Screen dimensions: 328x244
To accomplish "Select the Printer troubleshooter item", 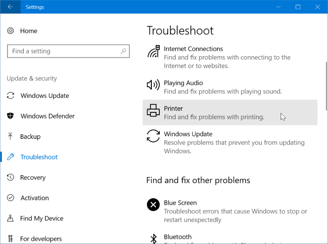I will click(x=230, y=112).
